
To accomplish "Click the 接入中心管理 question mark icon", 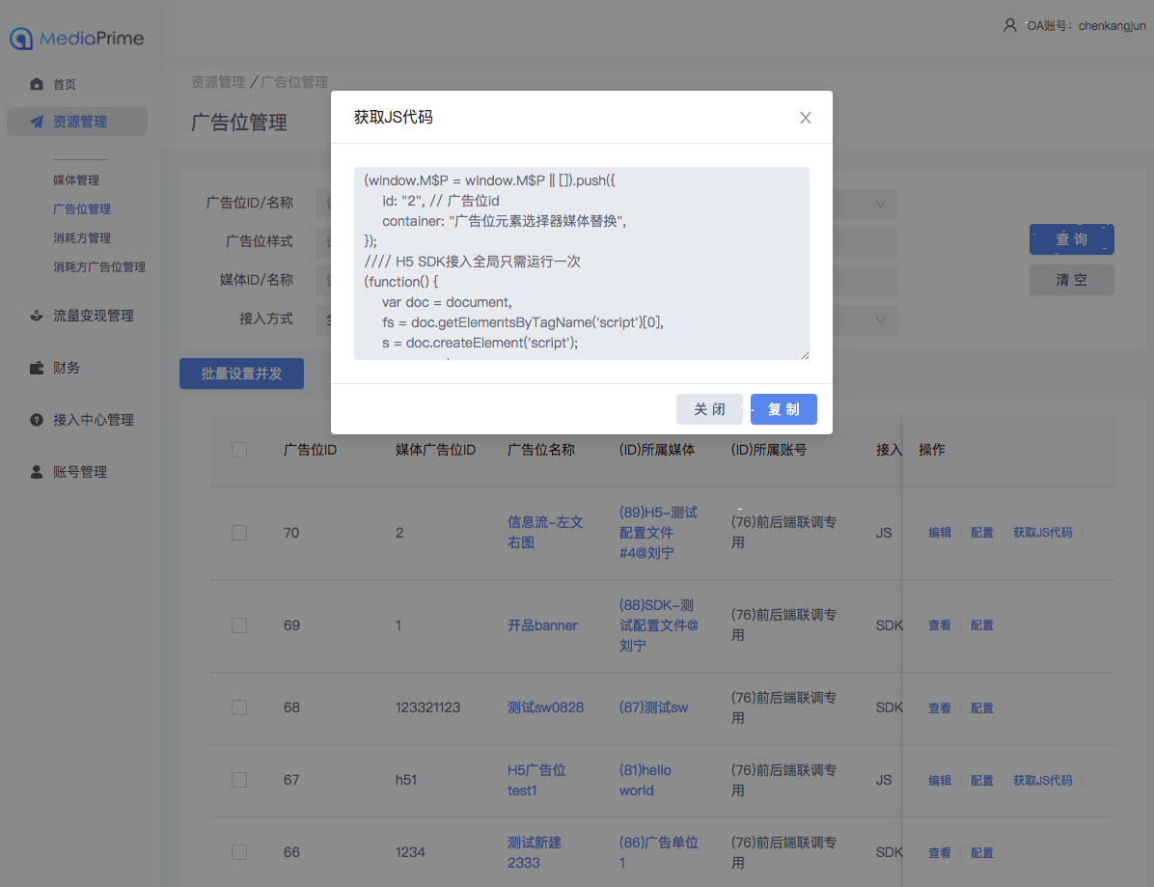I will [36, 420].
